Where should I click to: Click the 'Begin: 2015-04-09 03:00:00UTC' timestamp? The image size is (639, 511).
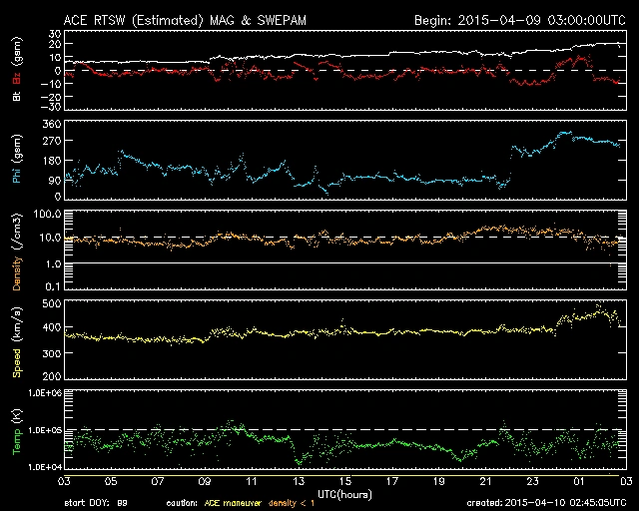pos(520,20)
